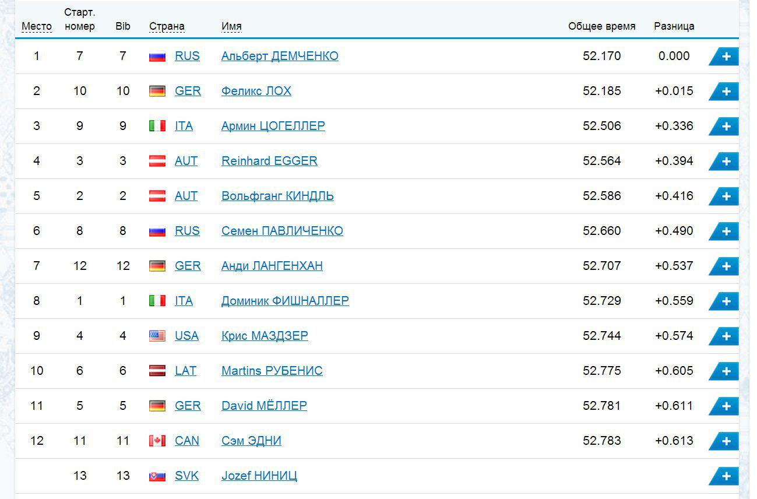Screen dimensions: 757x499
Task: Click the USA flag icon
Action: tap(157, 336)
